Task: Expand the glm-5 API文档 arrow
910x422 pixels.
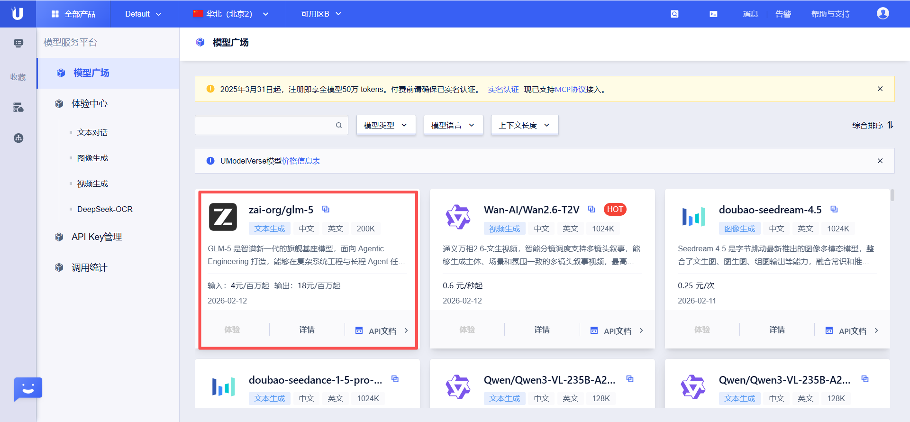Action: point(406,330)
